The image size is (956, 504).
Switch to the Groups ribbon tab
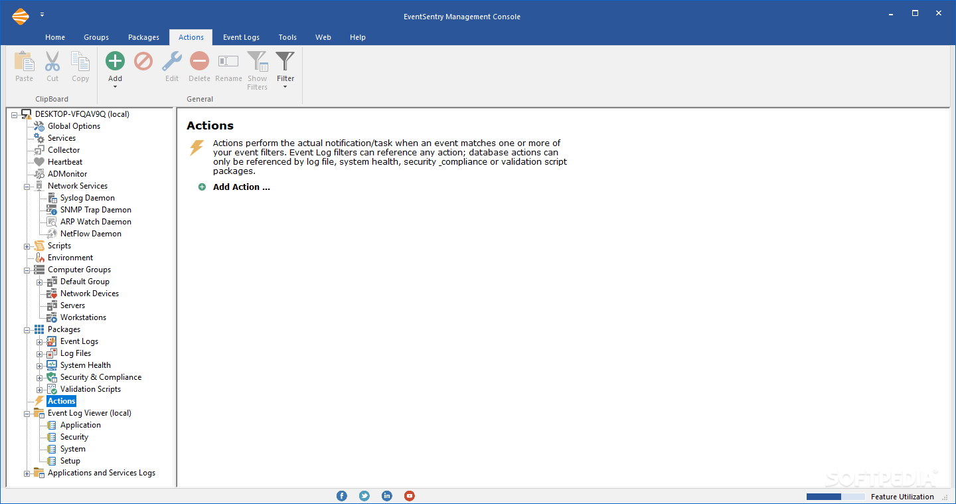coord(96,37)
